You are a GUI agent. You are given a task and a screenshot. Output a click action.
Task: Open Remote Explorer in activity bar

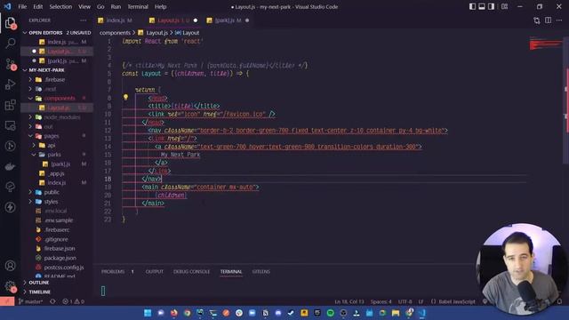10,125
